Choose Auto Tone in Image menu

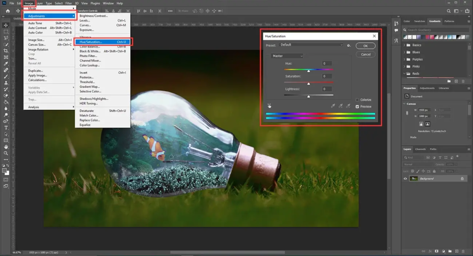pyautogui.click(x=49, y=23)
